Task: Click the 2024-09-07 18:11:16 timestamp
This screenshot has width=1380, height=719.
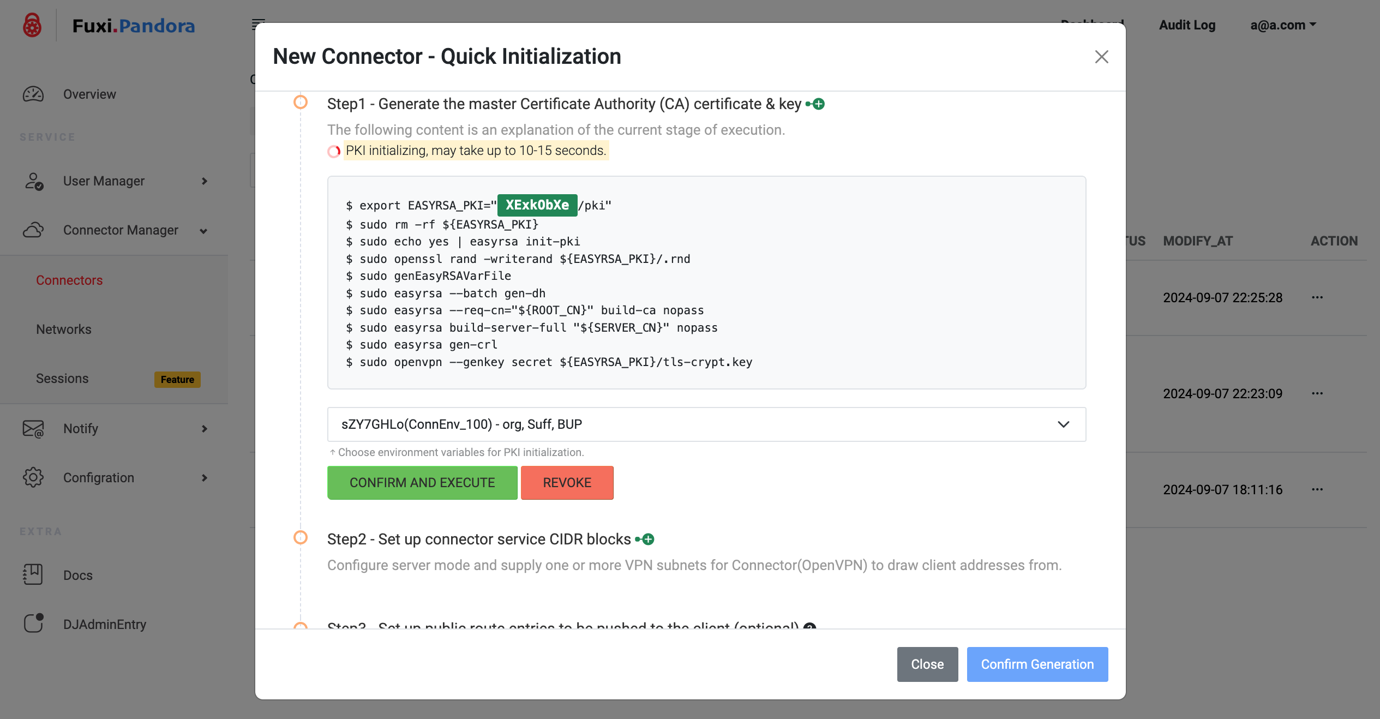Action: [1222, 489]
